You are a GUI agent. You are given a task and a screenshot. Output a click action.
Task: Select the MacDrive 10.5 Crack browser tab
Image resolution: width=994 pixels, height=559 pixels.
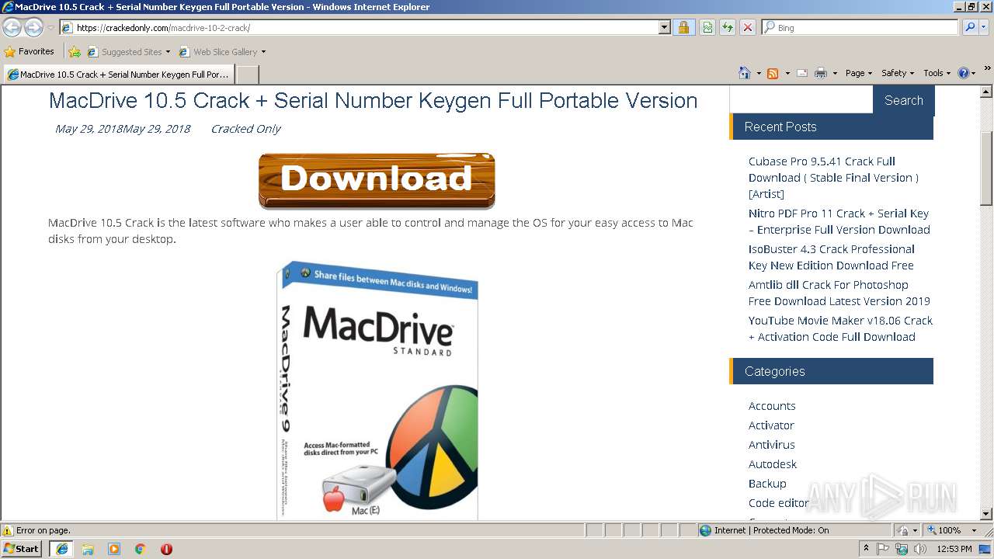(x=118, y=75)
